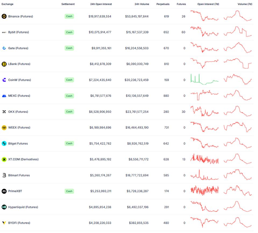Click LBank perpetuals count 810
Image resolution: width=258 pixels, height=233 pixels.
[x=166, y=64]
